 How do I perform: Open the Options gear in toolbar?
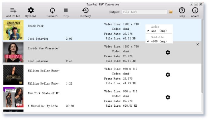pos(31,10)
